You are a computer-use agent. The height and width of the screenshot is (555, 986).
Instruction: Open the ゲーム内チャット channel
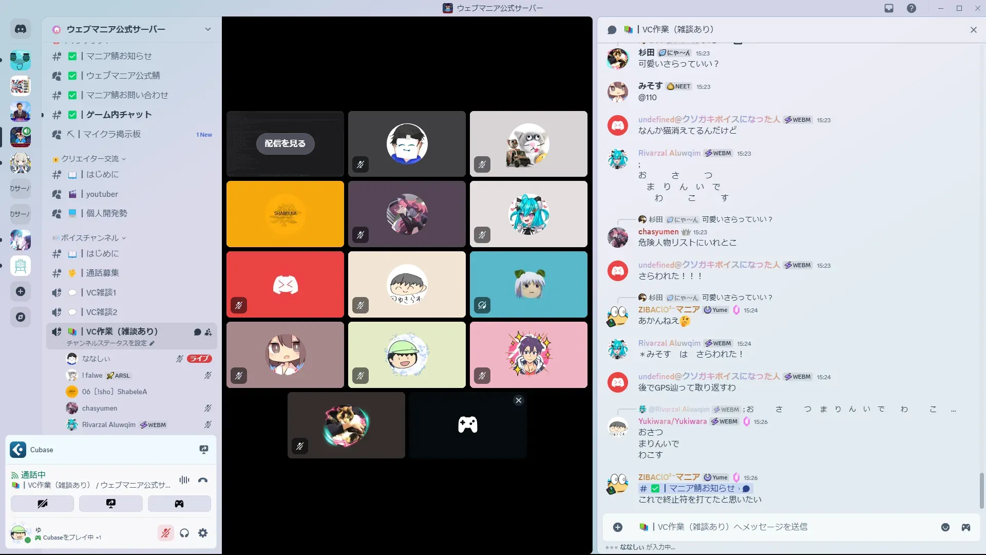click(119, 115)
